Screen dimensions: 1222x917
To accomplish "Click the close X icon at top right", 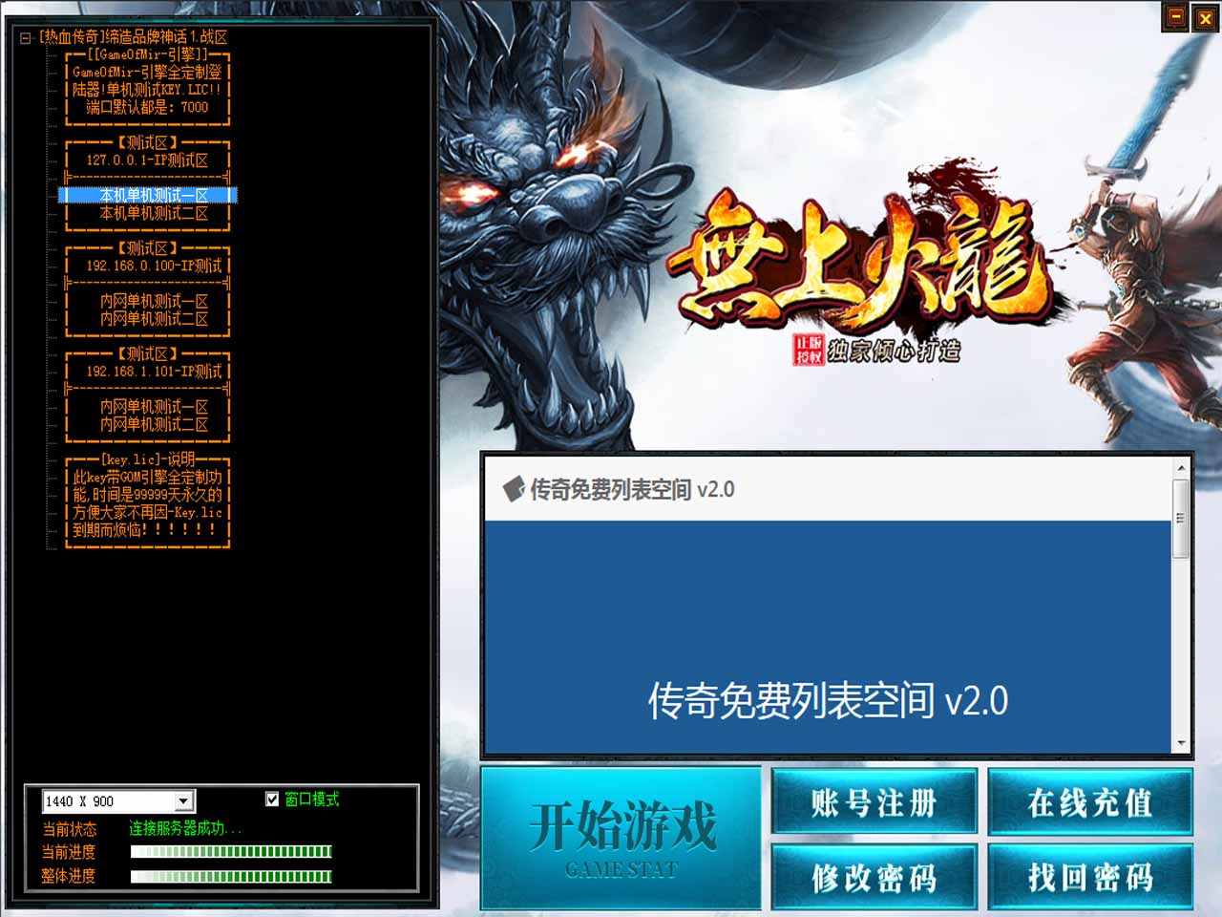I will point(1205,17).
